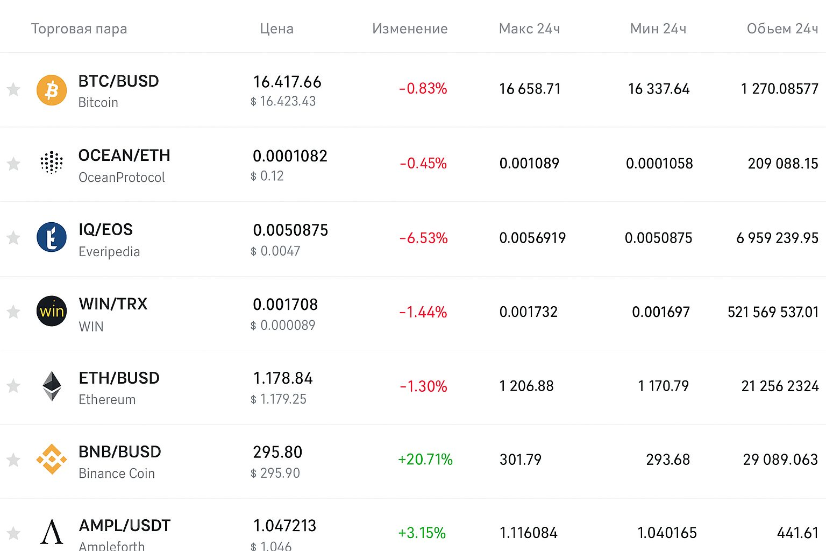Favorite BTC/BUSD with the star
This screenshot has height=551, width=826.
pos(13,89)
